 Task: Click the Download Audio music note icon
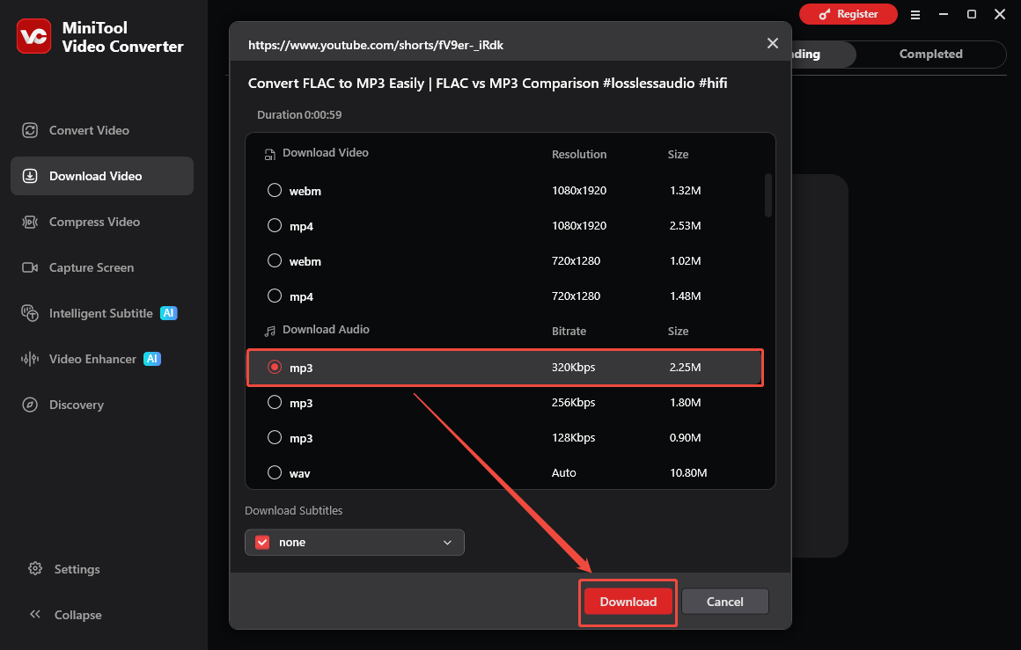(x=269, y=332)
